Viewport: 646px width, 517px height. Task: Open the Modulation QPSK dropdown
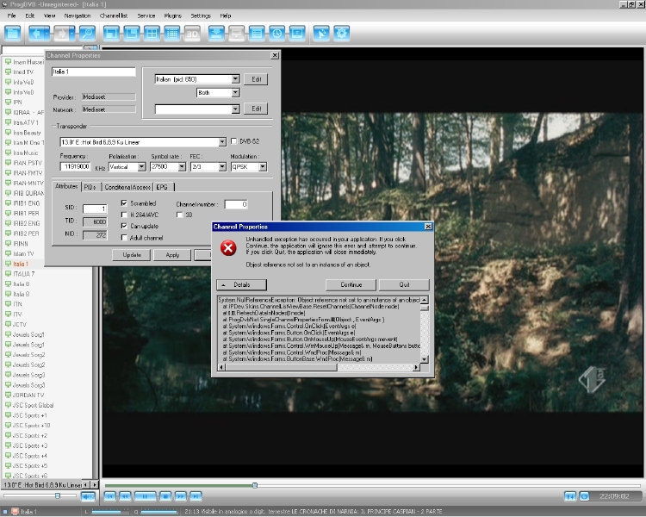tap(262, 166)
